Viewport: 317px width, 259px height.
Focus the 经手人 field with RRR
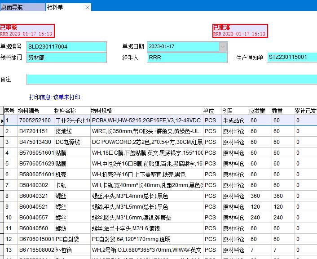point(187,58)
